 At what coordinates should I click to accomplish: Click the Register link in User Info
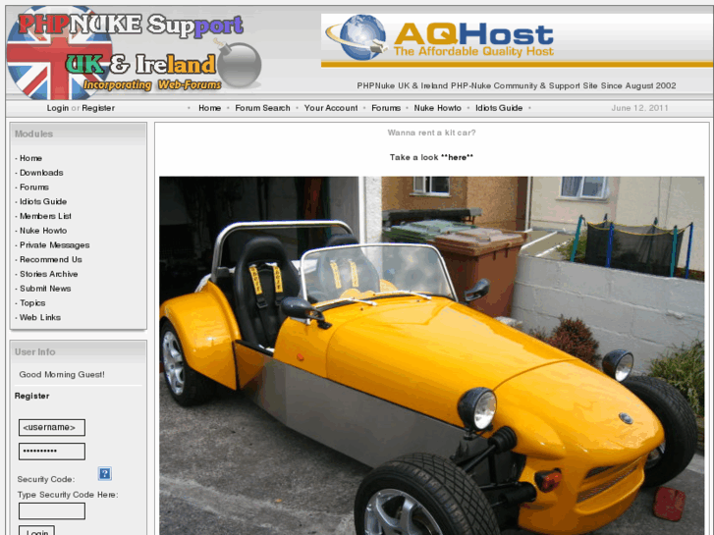tap(31, 396)
